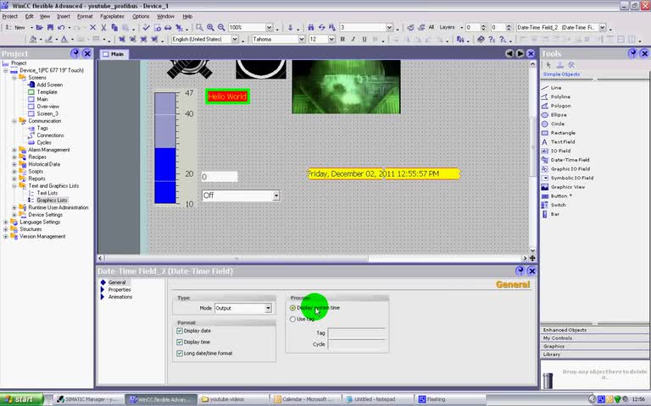Open project using the toolbar folder icon
This screenshot has height=406, width=651.
point(40,27)
